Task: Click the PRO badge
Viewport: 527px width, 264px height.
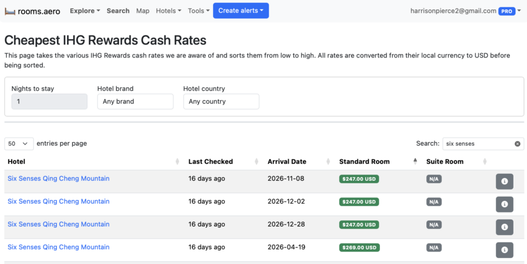Action: pyautogui.click(x=507, y=11)
